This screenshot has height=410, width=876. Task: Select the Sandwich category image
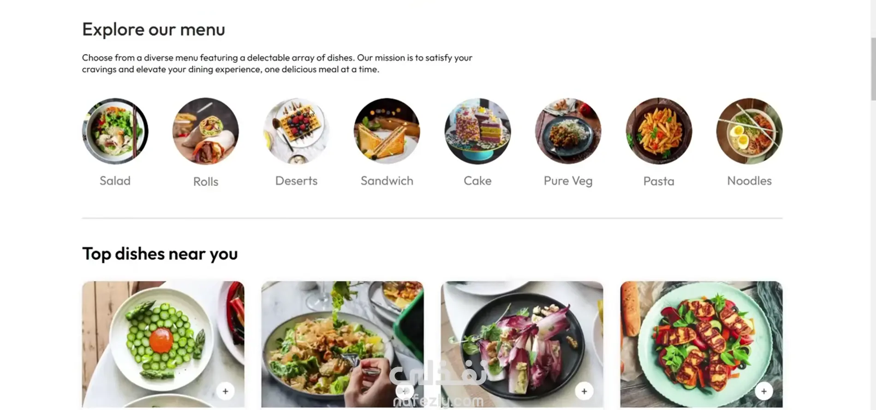pyautogui.click(x=387, y=131)
